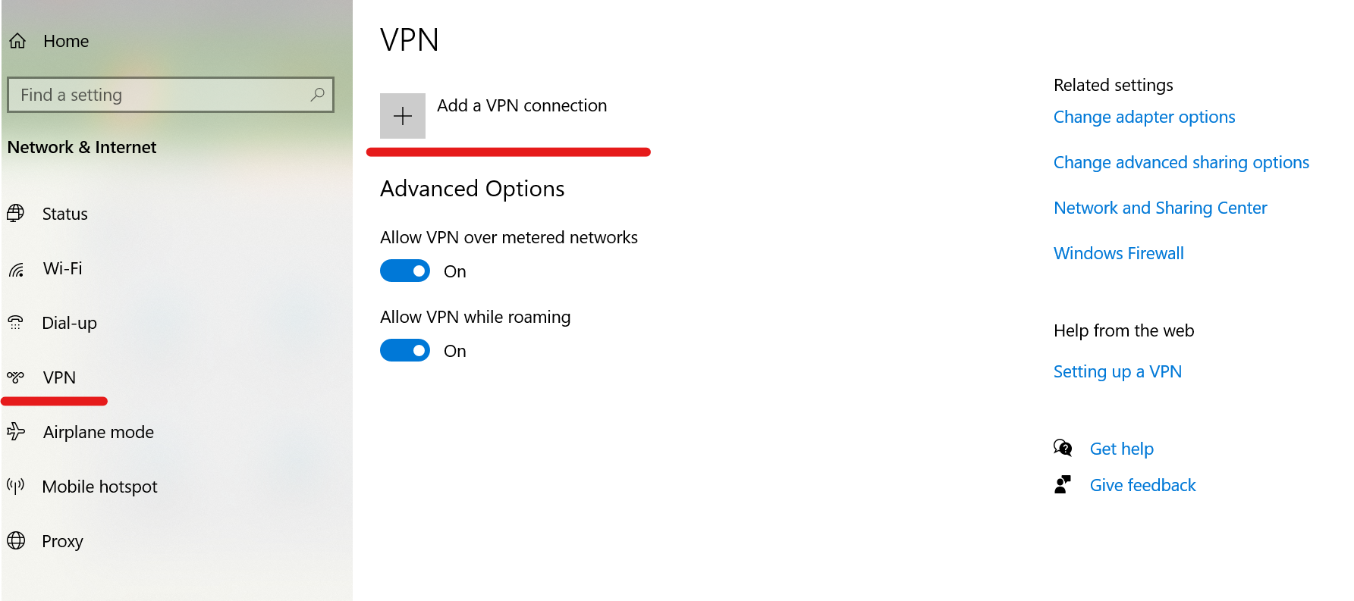This screenshot has width=1354, height=601.
Task: Click the Give feedback person icon
Action: tap(1063, 485)
